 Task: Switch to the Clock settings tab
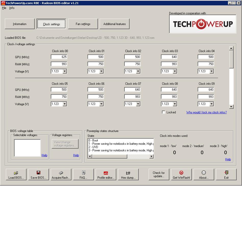(52, 24)
